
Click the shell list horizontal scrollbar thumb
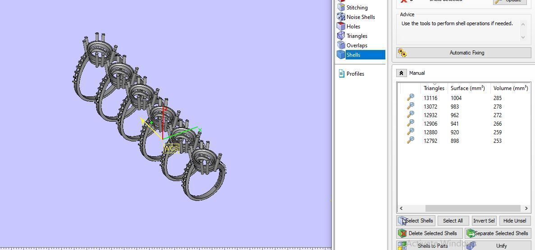click(x=473, y=208)
